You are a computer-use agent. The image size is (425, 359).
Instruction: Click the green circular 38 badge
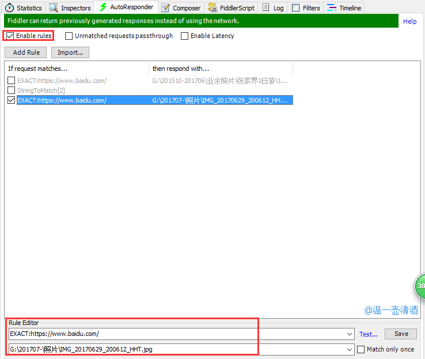pos(420,286)
